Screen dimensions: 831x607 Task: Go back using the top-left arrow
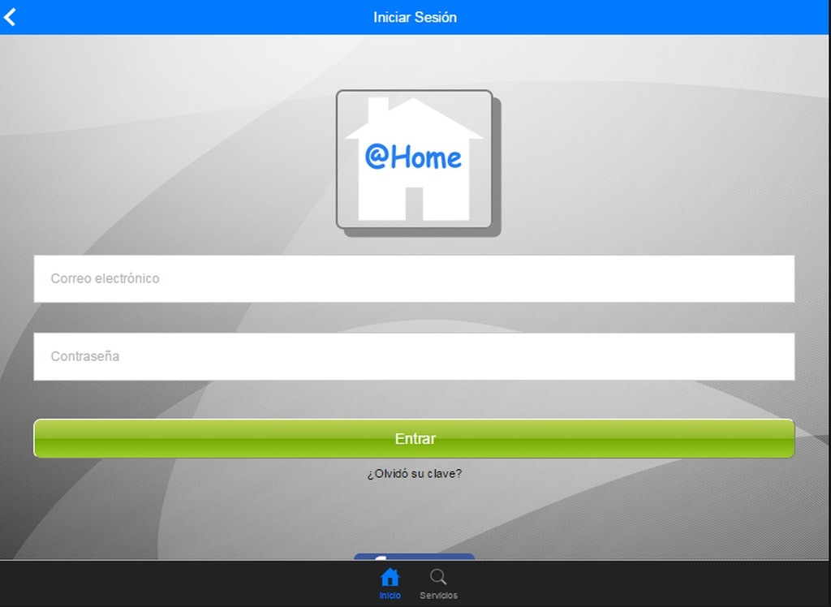(10, 17)
